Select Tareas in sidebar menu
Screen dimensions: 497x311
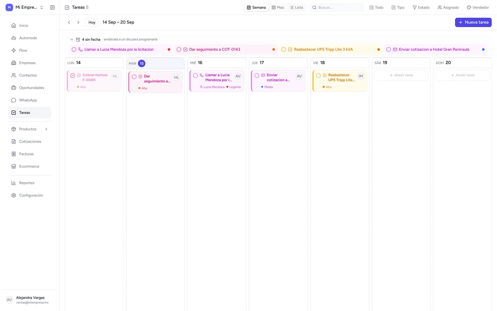pyautogui.click(x=30, y=113)
